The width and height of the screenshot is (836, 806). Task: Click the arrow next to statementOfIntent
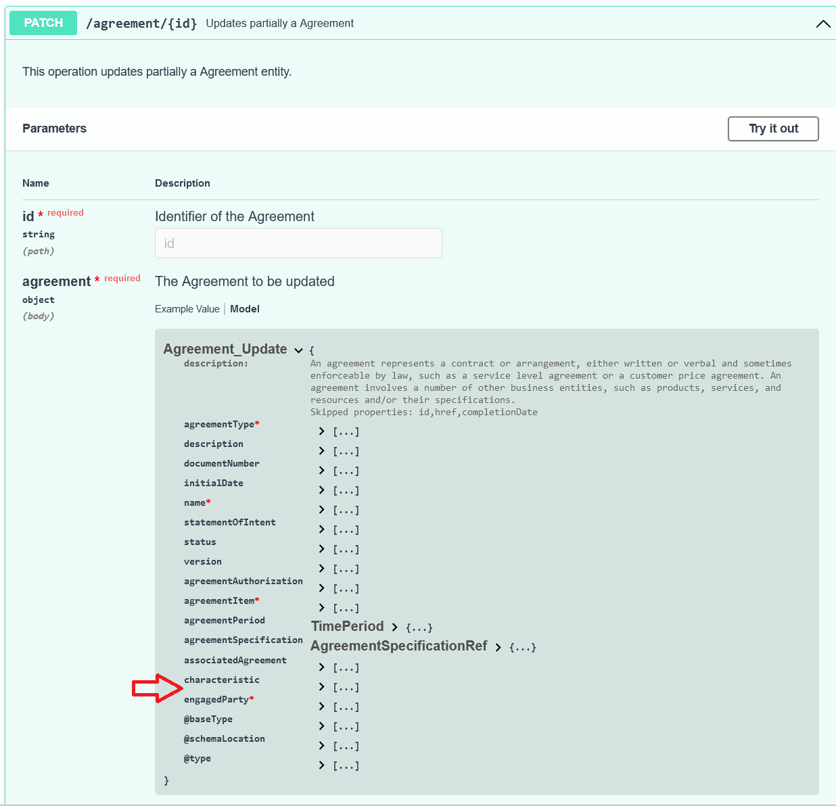click(x=321, y=529)
